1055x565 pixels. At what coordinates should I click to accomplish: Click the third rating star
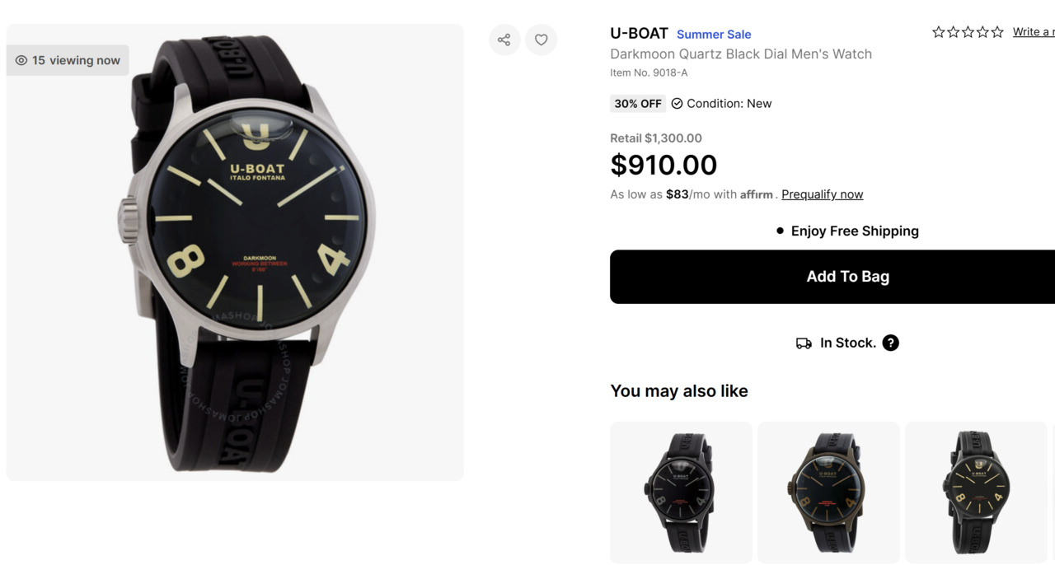[x=968, y=32]
